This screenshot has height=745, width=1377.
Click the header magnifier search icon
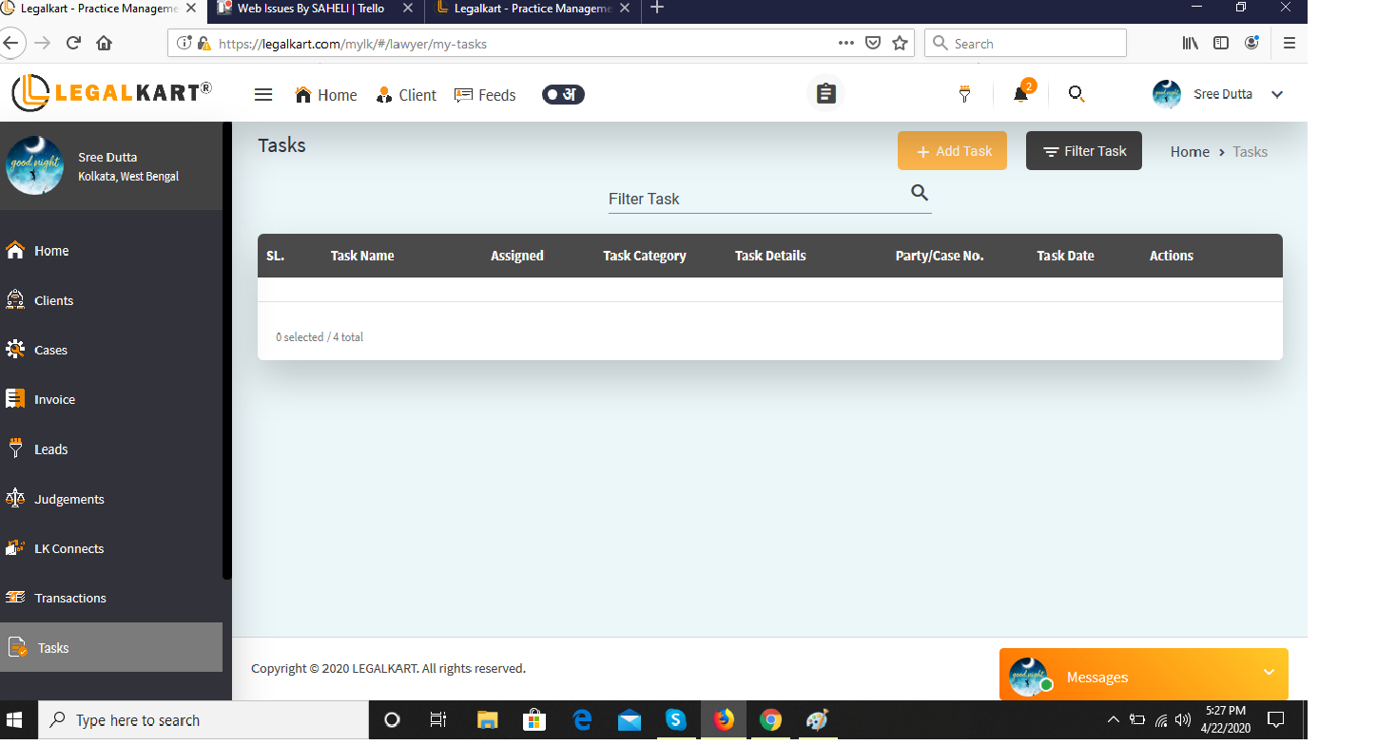tap(1076, 94)
